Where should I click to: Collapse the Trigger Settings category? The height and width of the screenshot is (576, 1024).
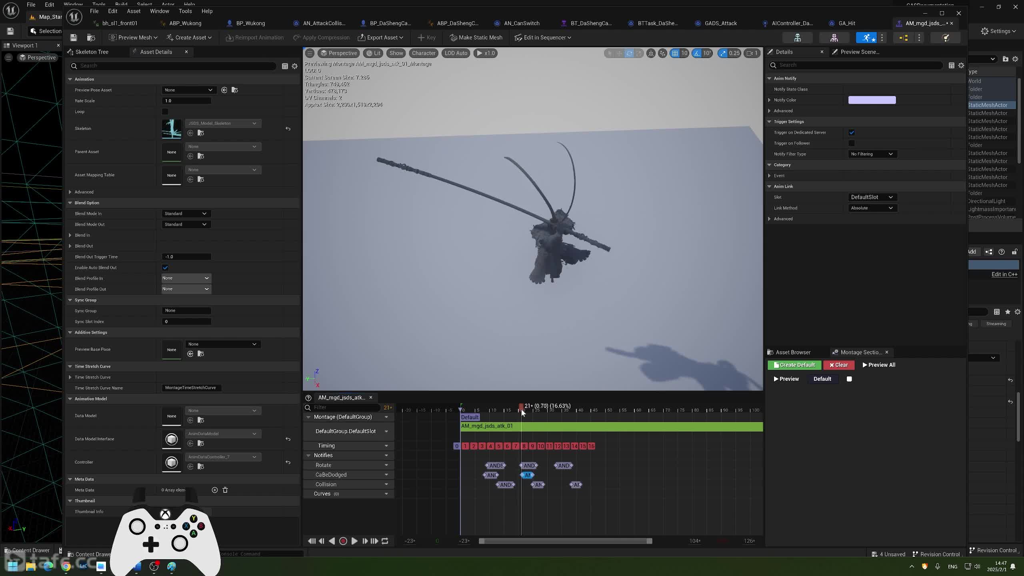[769, 122]
